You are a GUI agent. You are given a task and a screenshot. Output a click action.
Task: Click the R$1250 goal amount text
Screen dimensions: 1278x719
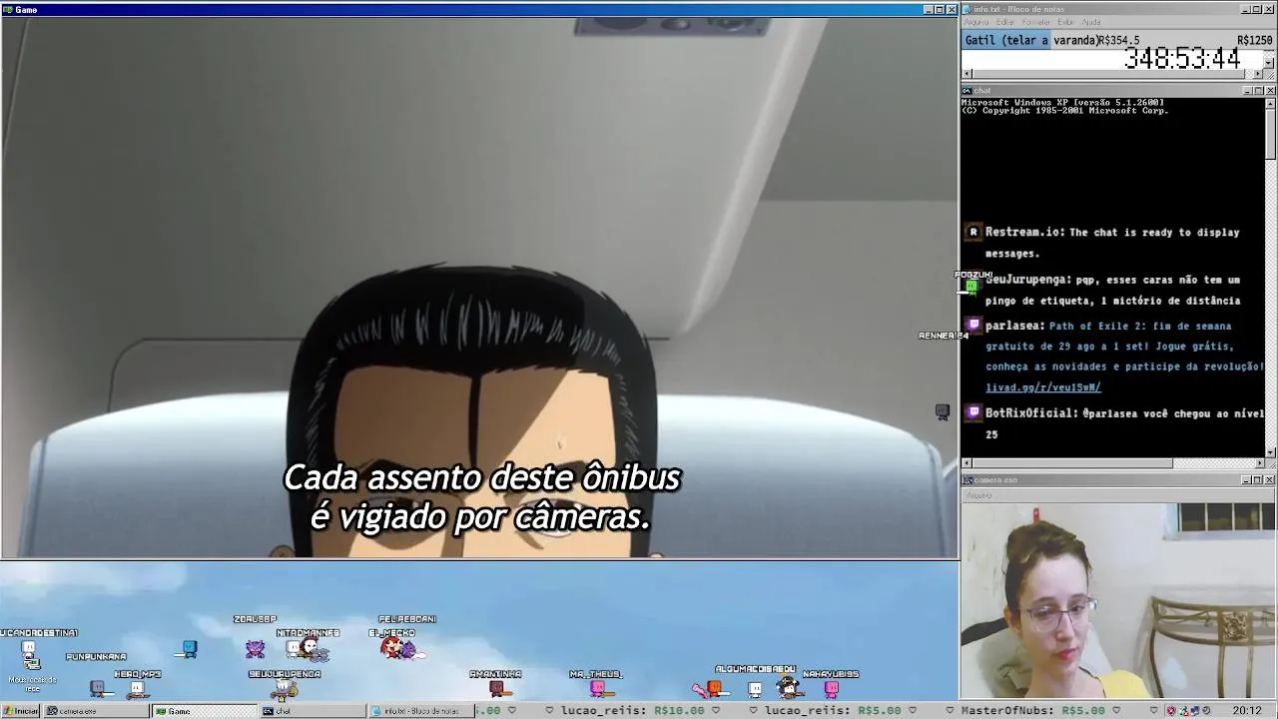(x=1254, y=41)
